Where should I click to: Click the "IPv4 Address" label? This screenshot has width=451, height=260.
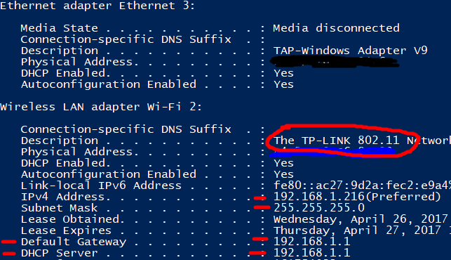pos(62,197)
